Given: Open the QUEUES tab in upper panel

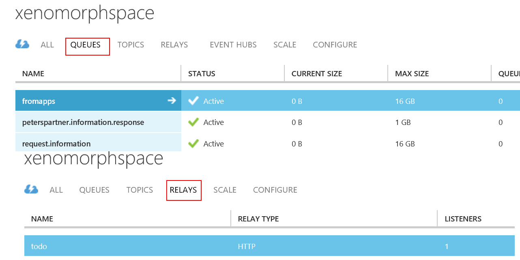Looking at the screenshot, I should (x=86, y=45).
